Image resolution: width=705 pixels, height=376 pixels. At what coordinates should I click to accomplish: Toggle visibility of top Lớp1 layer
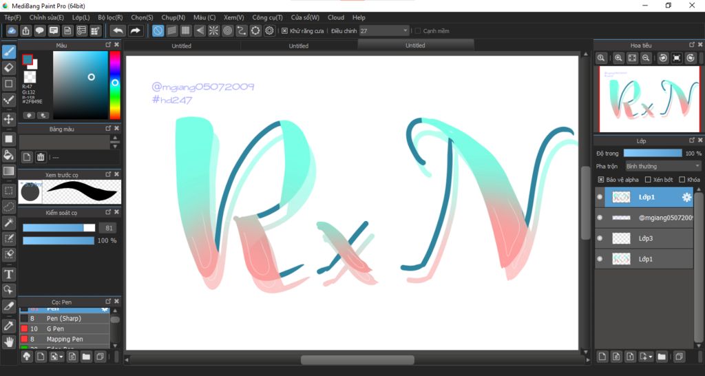(600, 197)
